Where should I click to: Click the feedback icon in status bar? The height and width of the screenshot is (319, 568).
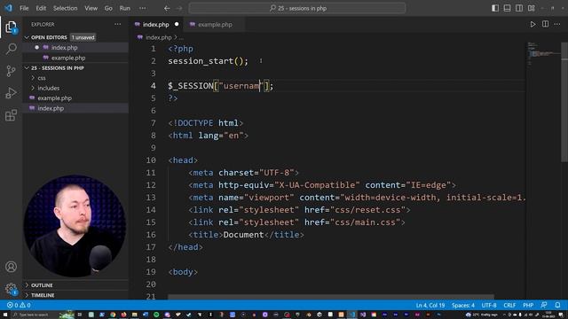544,305
